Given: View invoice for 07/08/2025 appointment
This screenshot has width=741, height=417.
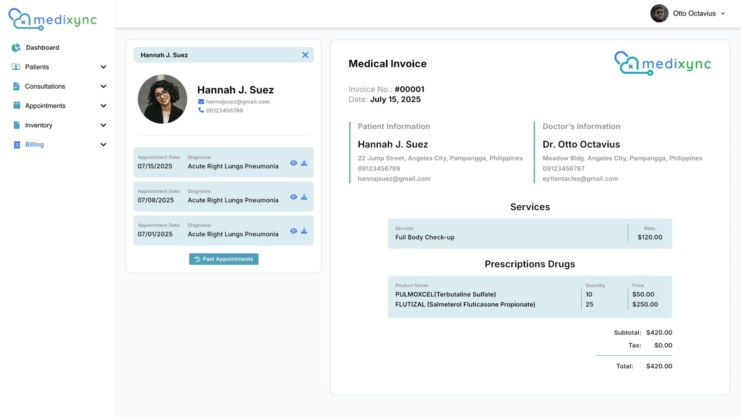Looking at the screenshot, I should point(294,197).
